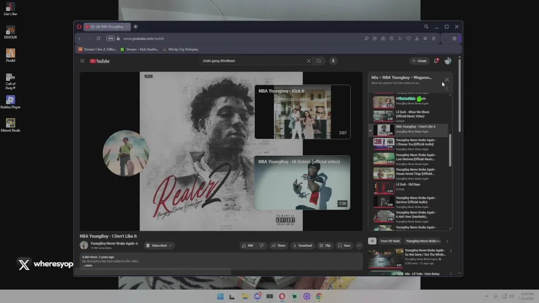
Task: Open YoungBoy Never Broke Again channel link
Action: (x=112, y=243)
